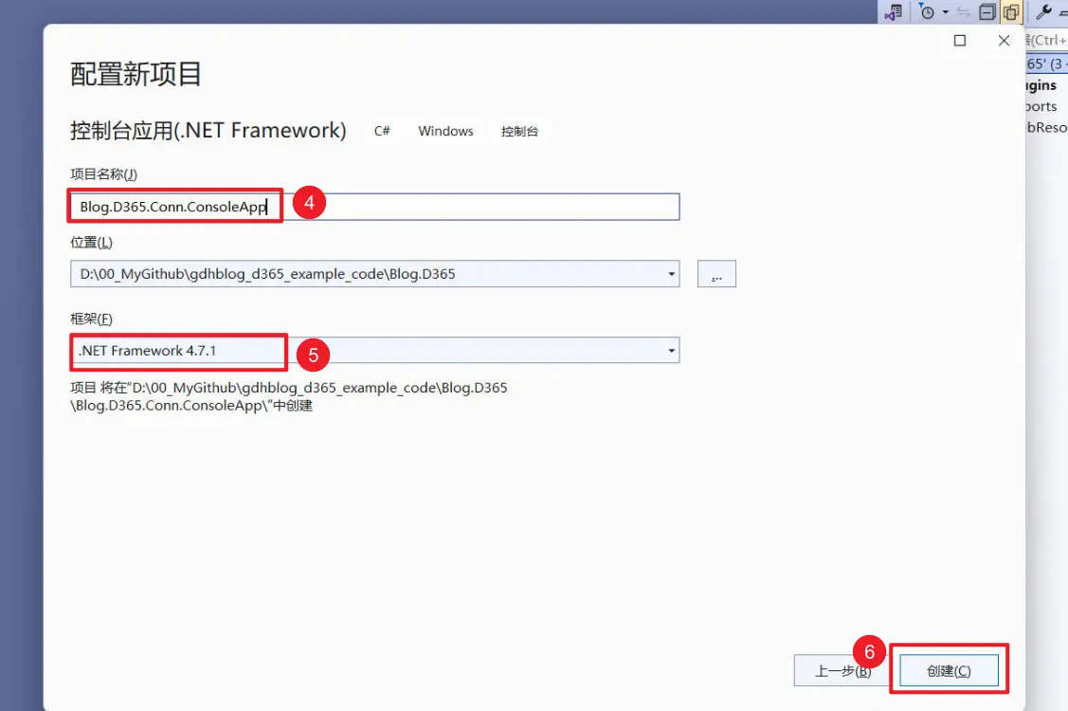Screen dimensions: 1068x711
Task: Open properties via the wrench icon
Action: [1043, 12]
